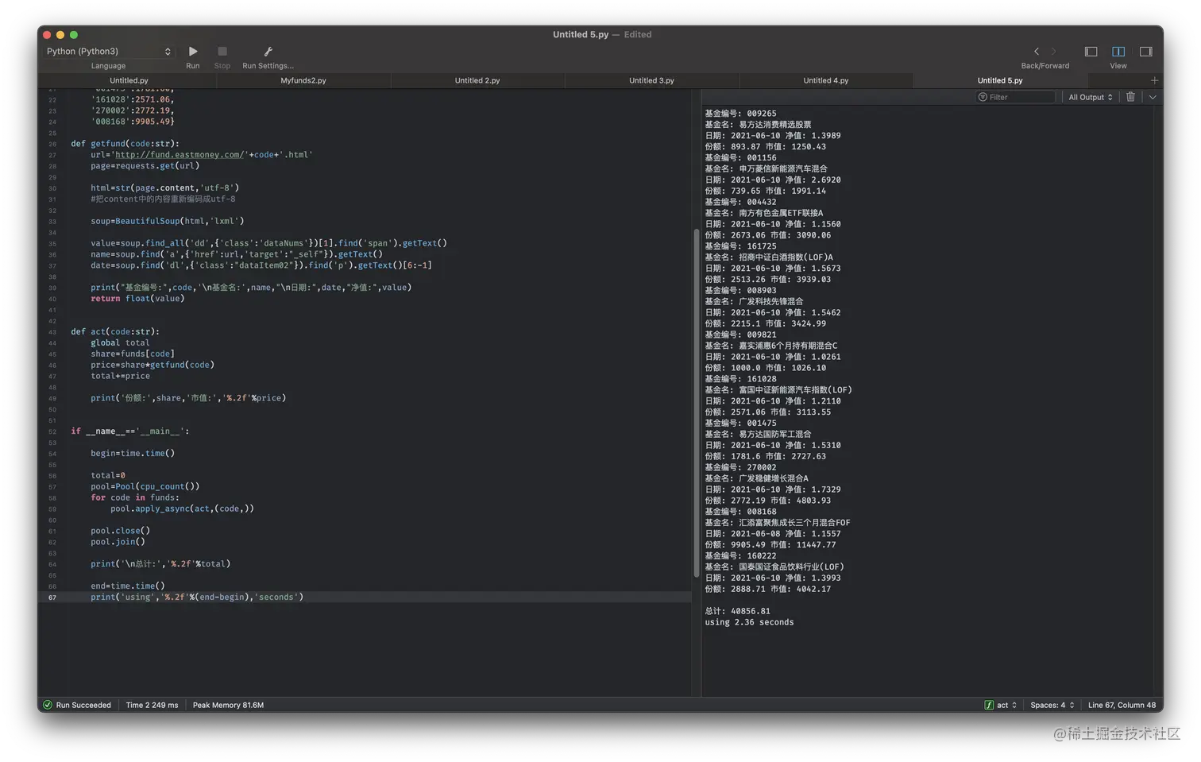This screenshot has width=1201, height=762.
Task: Click the Line 67, Column 48 indicator
Action: (x=1122, y=705)
